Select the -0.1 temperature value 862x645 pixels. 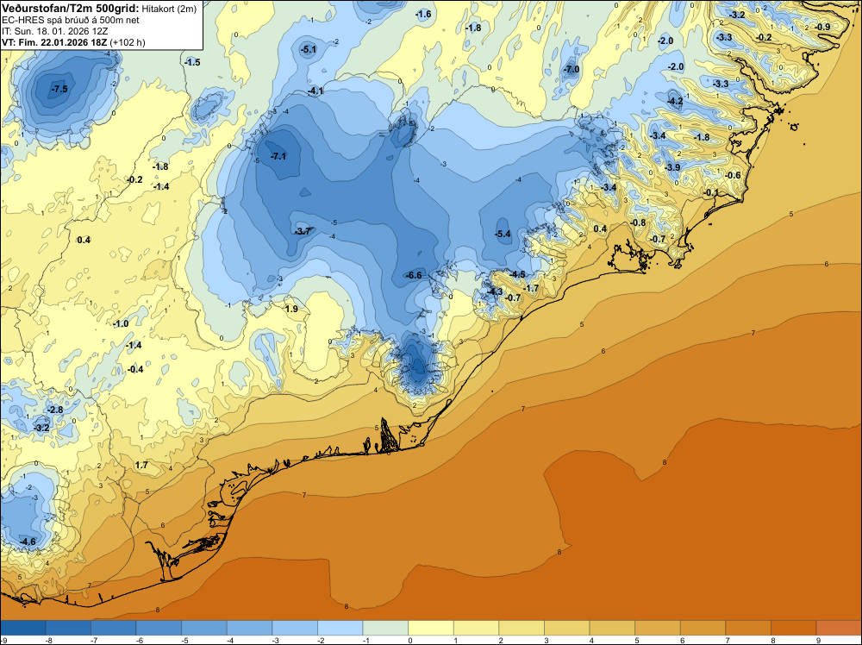[711, 192]
